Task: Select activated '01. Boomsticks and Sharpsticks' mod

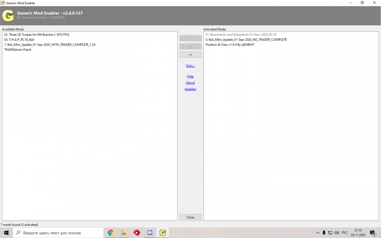Action: (241, 35)
